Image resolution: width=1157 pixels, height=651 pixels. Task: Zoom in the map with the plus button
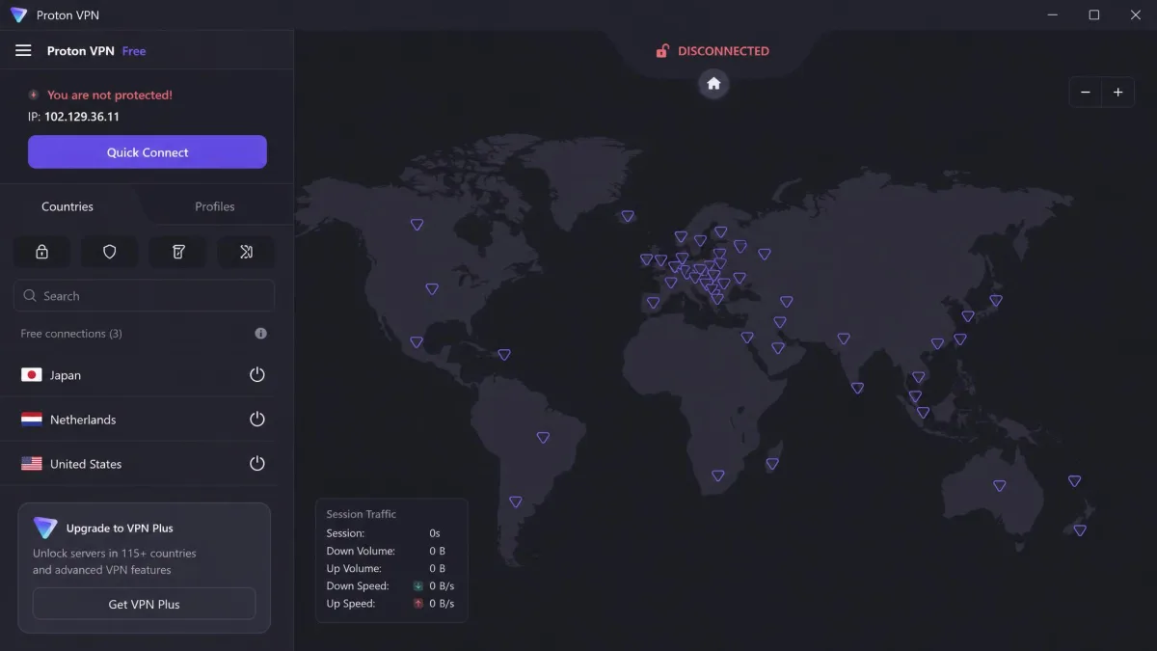(x=1118, y=93)
